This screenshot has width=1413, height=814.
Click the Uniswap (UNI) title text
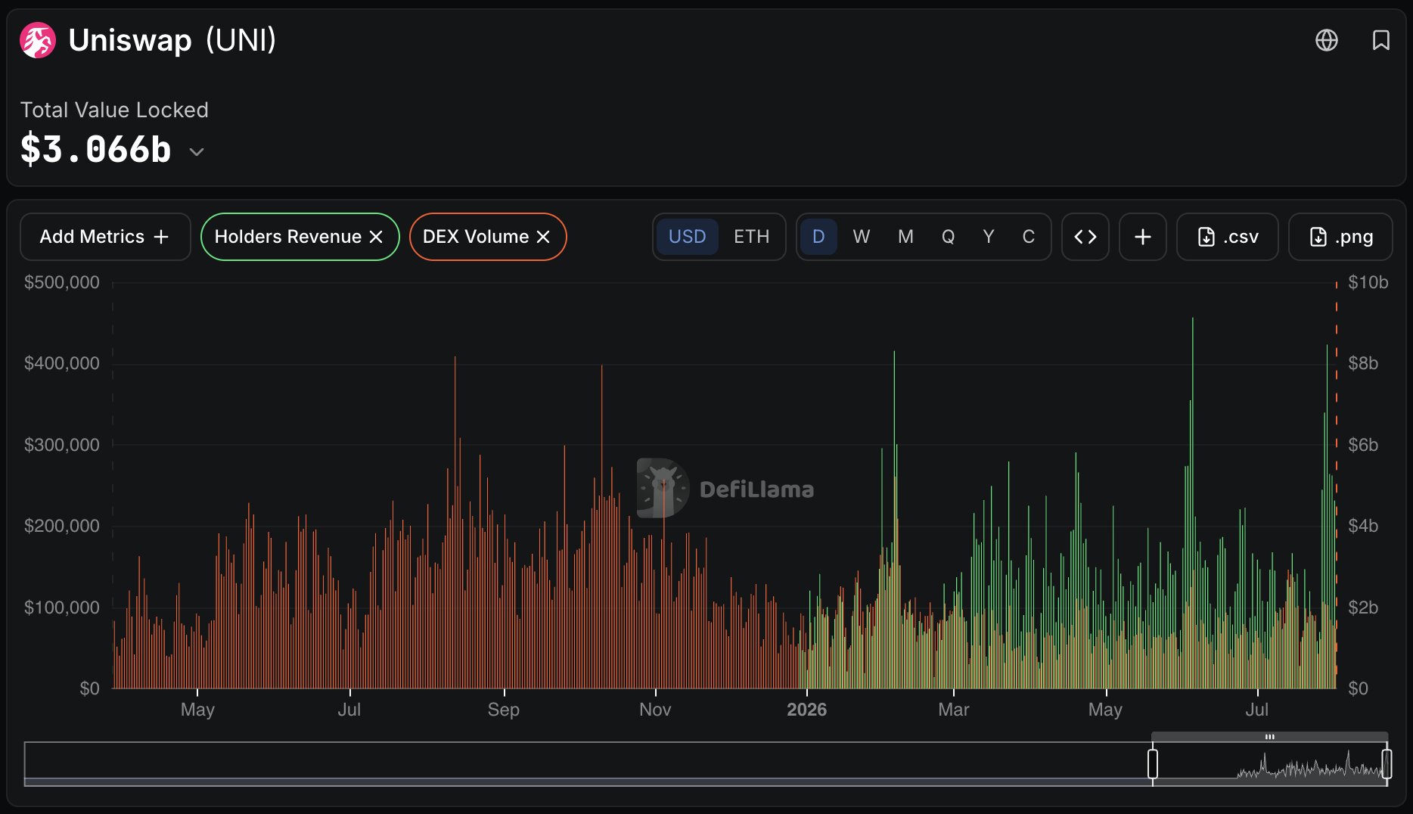172,40
